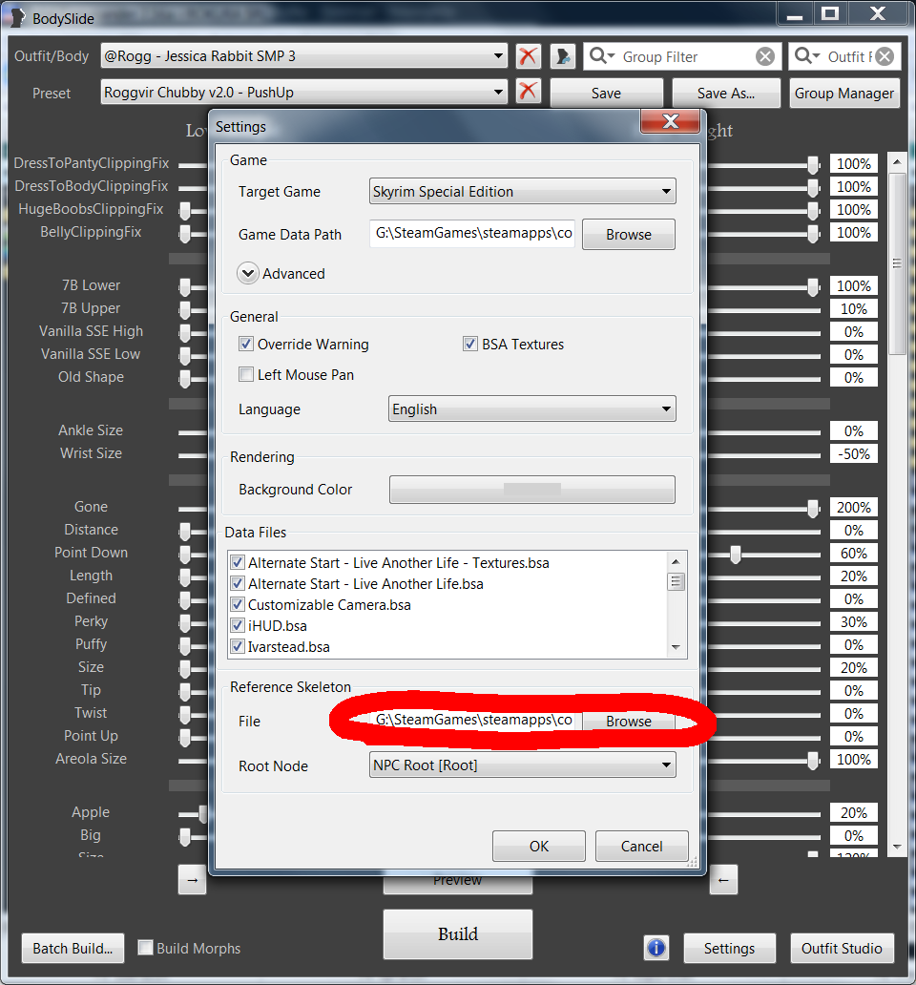Click the "Ankle Size" slider label
The image size is (916, 985).
pyautogui.click(x=91, y=430)
